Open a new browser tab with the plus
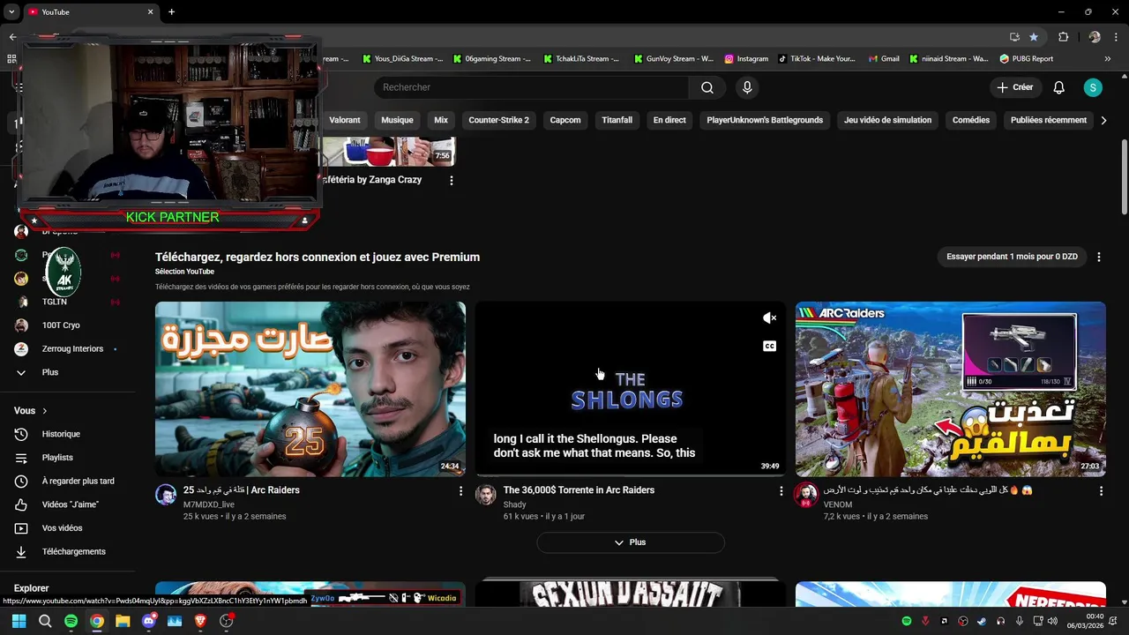 pos(171,11)
